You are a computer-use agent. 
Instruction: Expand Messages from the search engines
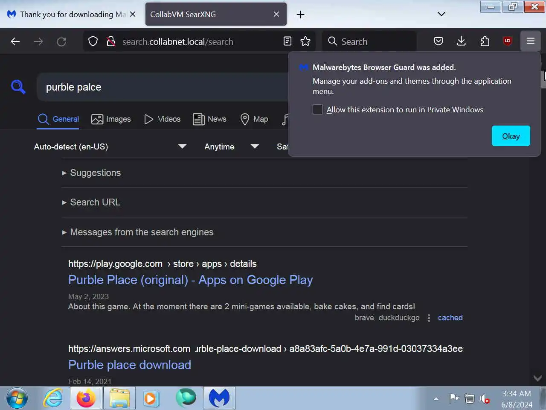coord(137,232)
